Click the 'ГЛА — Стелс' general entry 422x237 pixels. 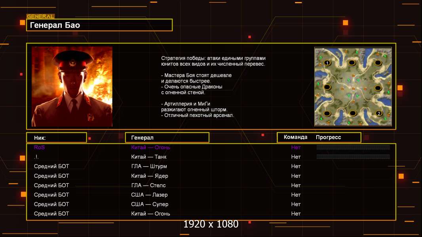coord(148,185)
